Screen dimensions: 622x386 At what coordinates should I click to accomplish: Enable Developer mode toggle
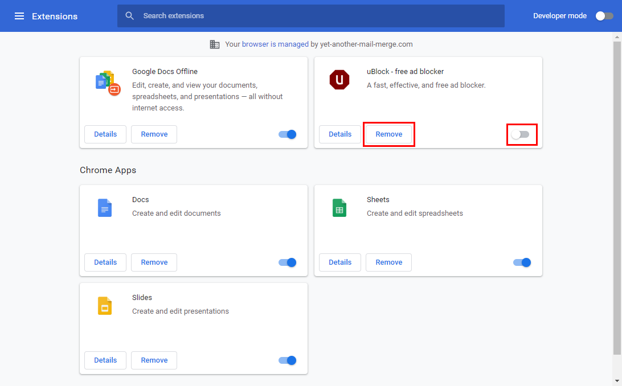point(604,16)
